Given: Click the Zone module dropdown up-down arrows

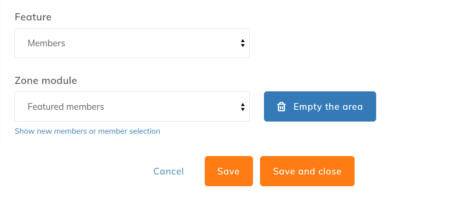Looking at the screenshot, I should (243, 107).
